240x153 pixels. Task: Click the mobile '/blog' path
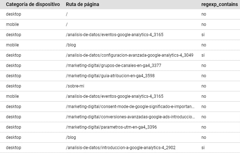pos(71,45)
